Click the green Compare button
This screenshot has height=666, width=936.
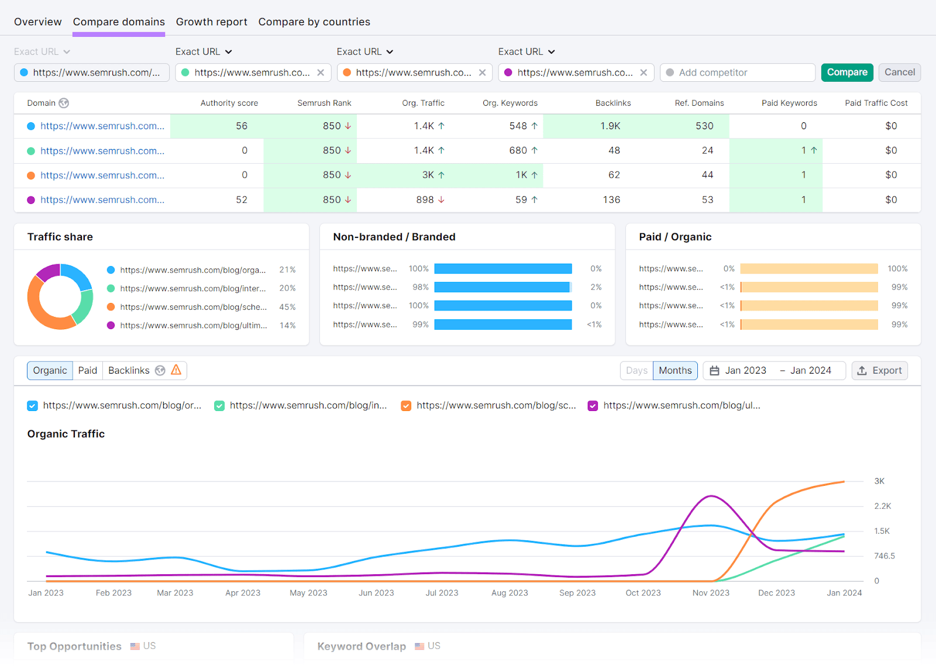[x=847, y=72]
